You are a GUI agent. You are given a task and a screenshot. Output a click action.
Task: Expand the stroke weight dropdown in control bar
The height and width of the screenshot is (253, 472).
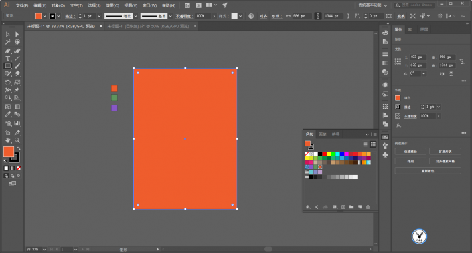(x=99, y=16)
